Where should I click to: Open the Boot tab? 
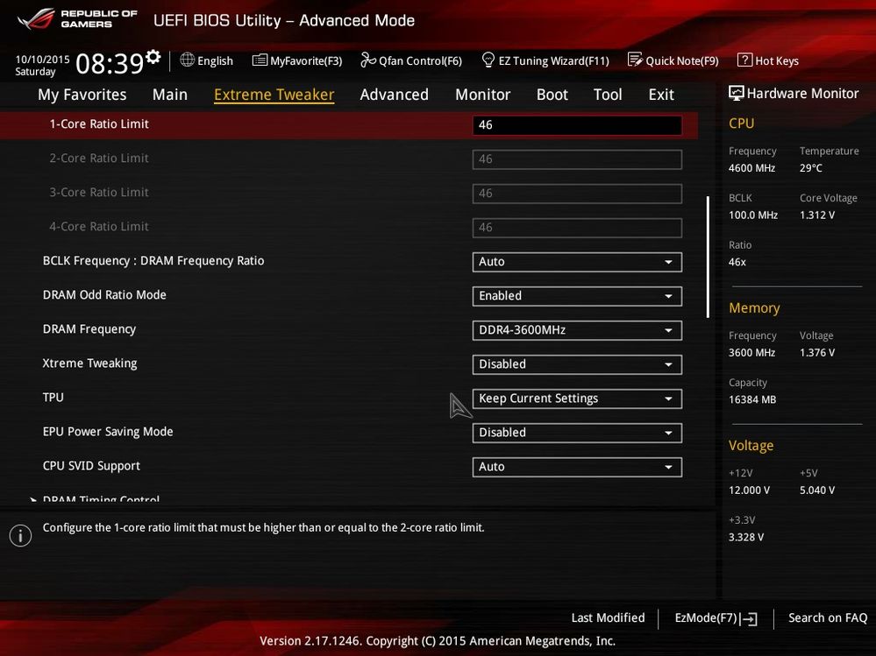[552, 95]
